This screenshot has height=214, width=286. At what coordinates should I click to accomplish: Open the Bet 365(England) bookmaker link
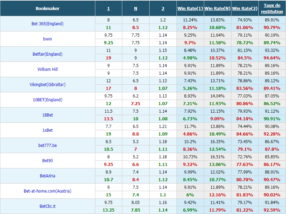[x=47, y=24]
